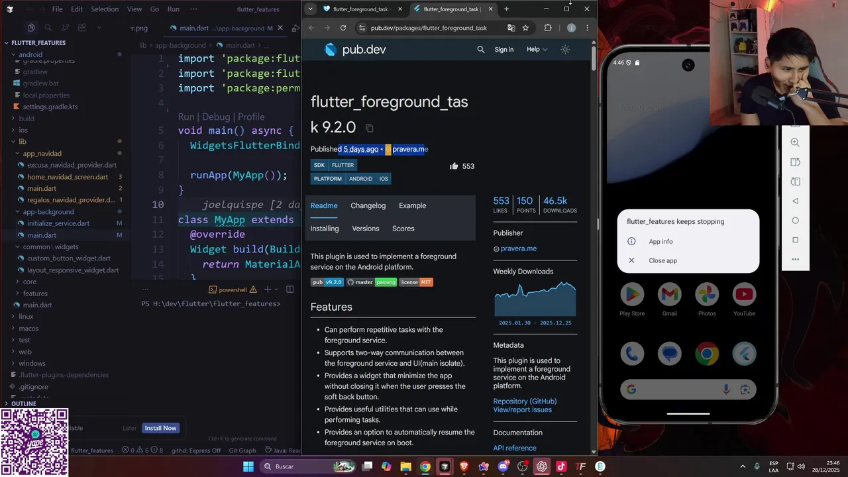The image size is (848, 477).
Task: Open initialize_service.dart in explorer
Action: pos(58,223)
